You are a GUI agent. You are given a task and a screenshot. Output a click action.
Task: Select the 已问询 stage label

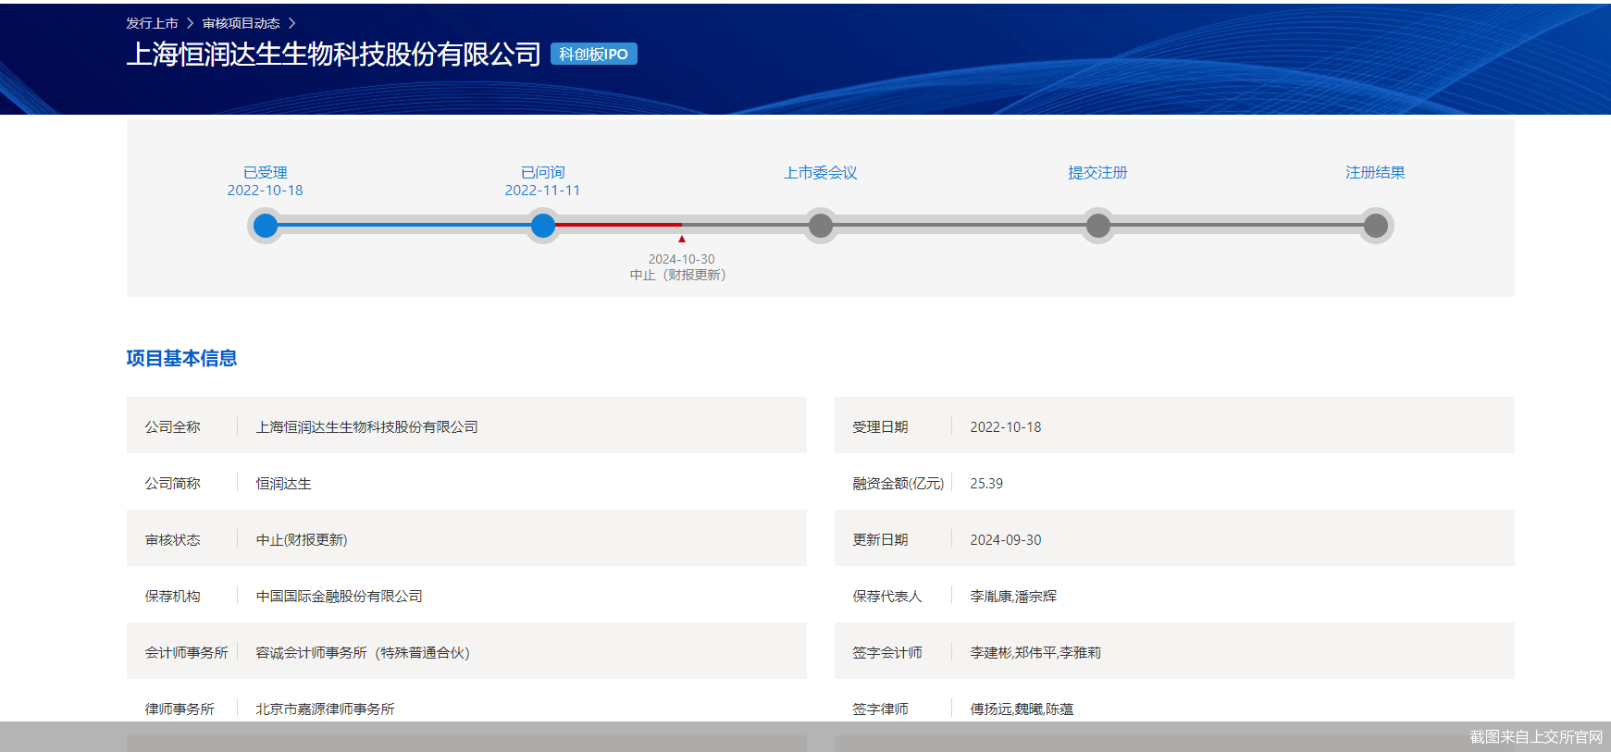coord(543,172)
